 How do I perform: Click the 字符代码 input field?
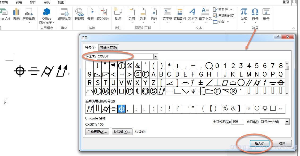click(x=238, y=122)
